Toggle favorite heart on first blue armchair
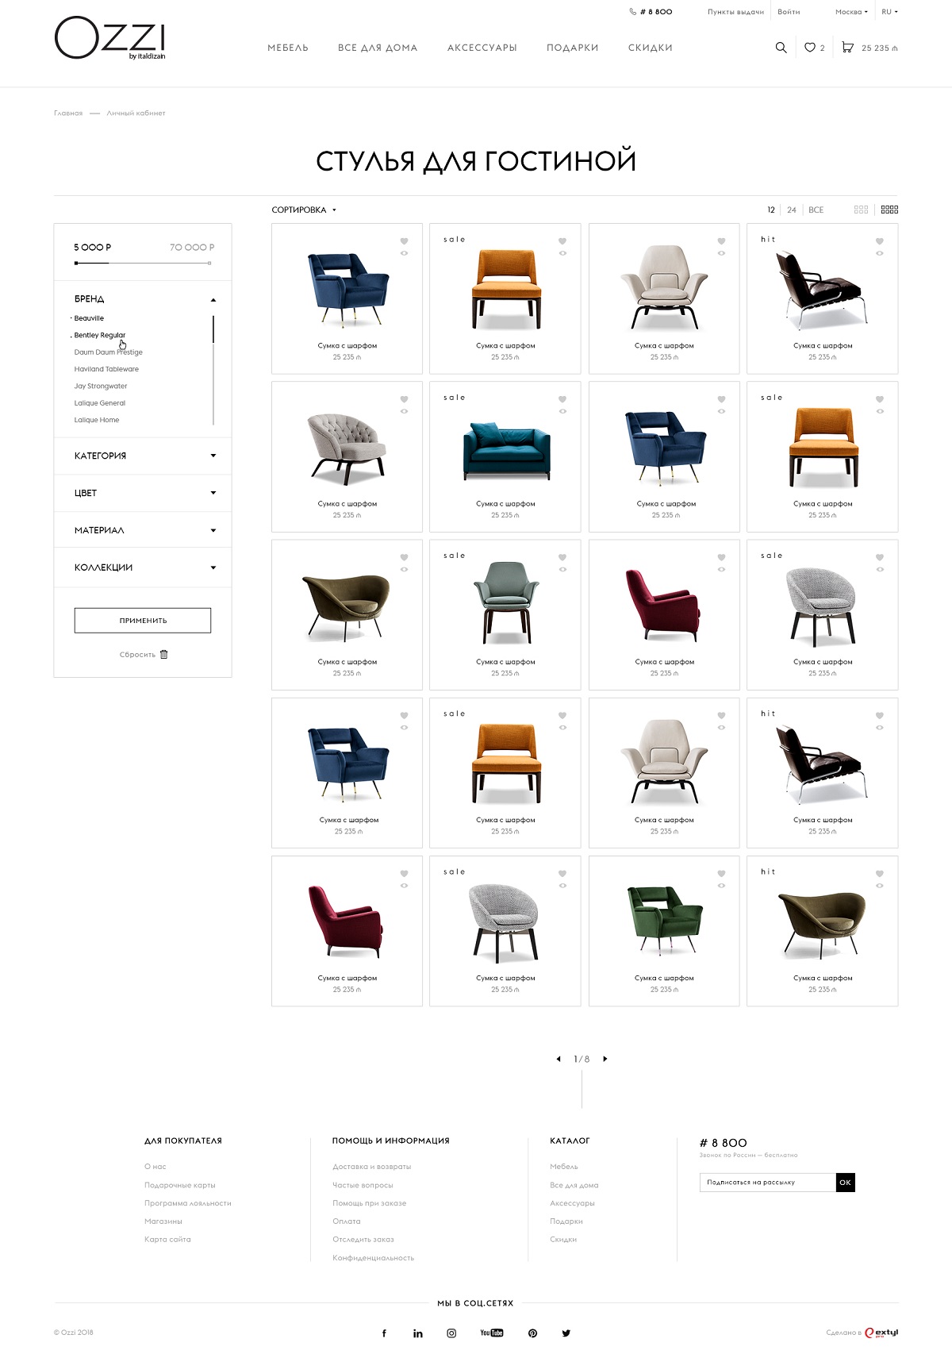 coord(404,241)
